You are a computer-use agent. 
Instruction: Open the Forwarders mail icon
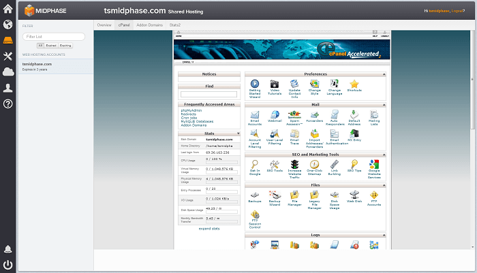click(x=314, y=114)
